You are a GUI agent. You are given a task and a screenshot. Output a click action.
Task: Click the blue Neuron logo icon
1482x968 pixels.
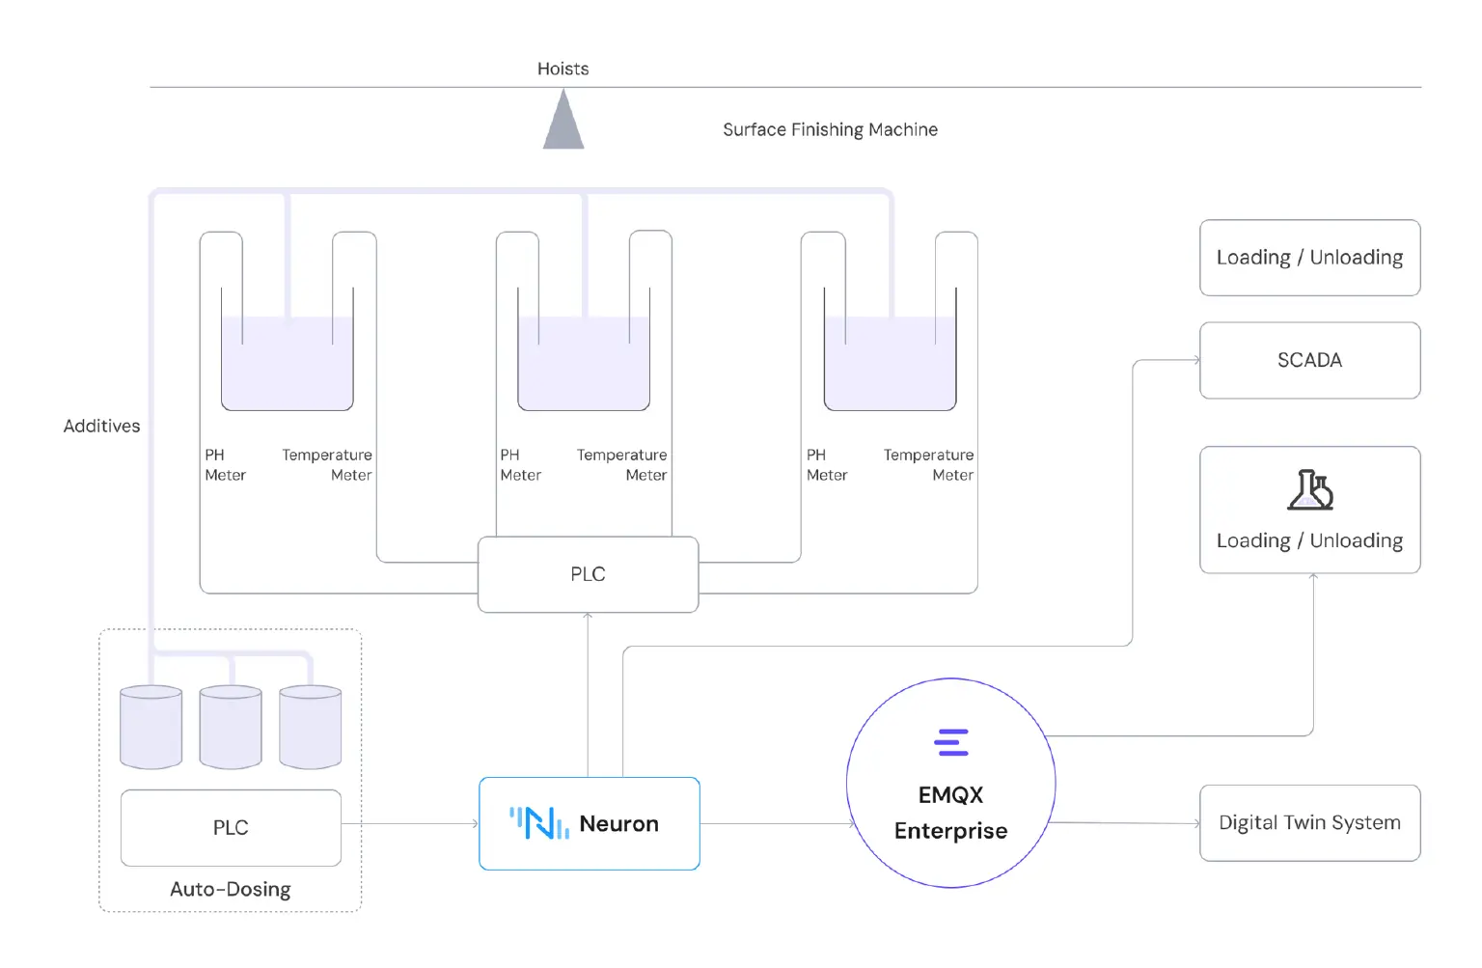538,823
